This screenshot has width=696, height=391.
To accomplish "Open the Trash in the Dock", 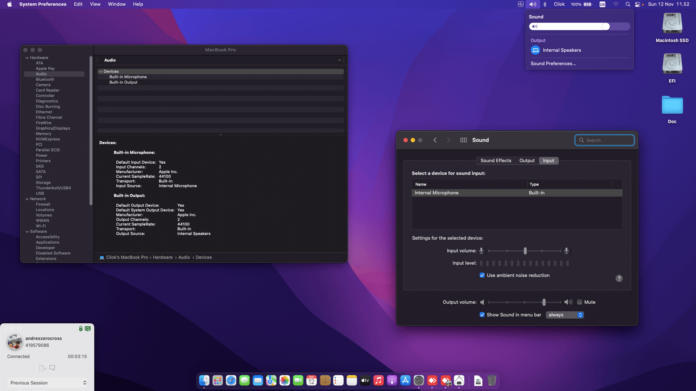I will 492,381.
